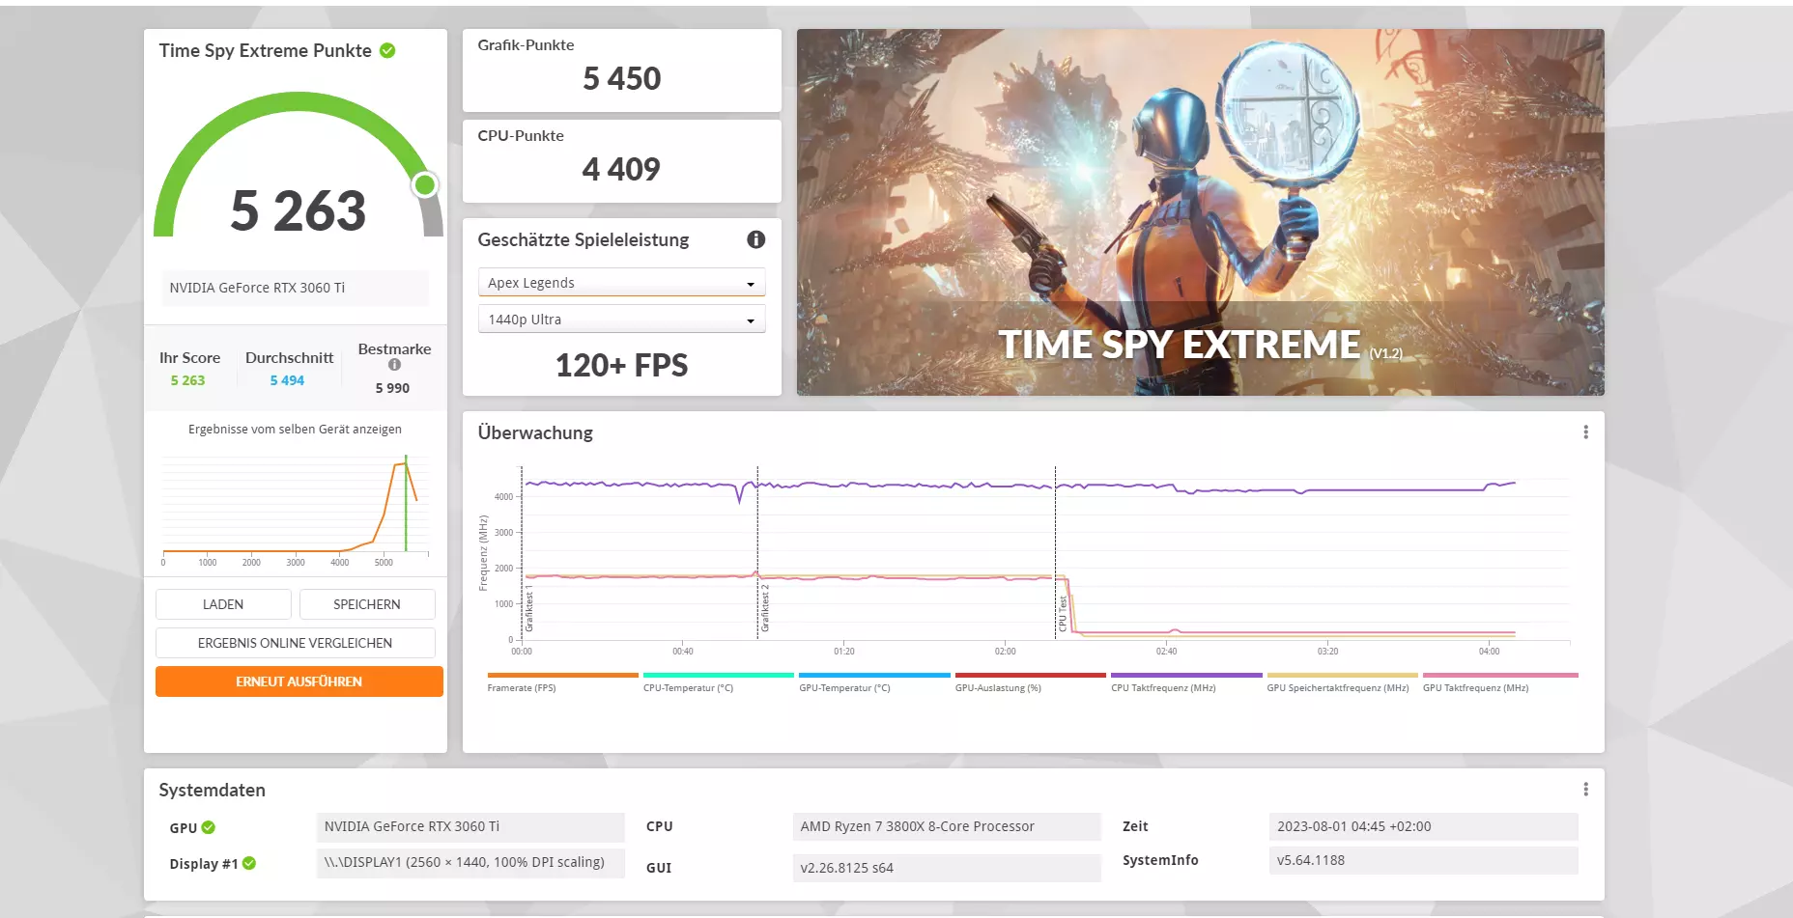Toggle Framerate (FPS) legend series
This screenshot has width=1793, height=918.
click(x=562, y=682)
